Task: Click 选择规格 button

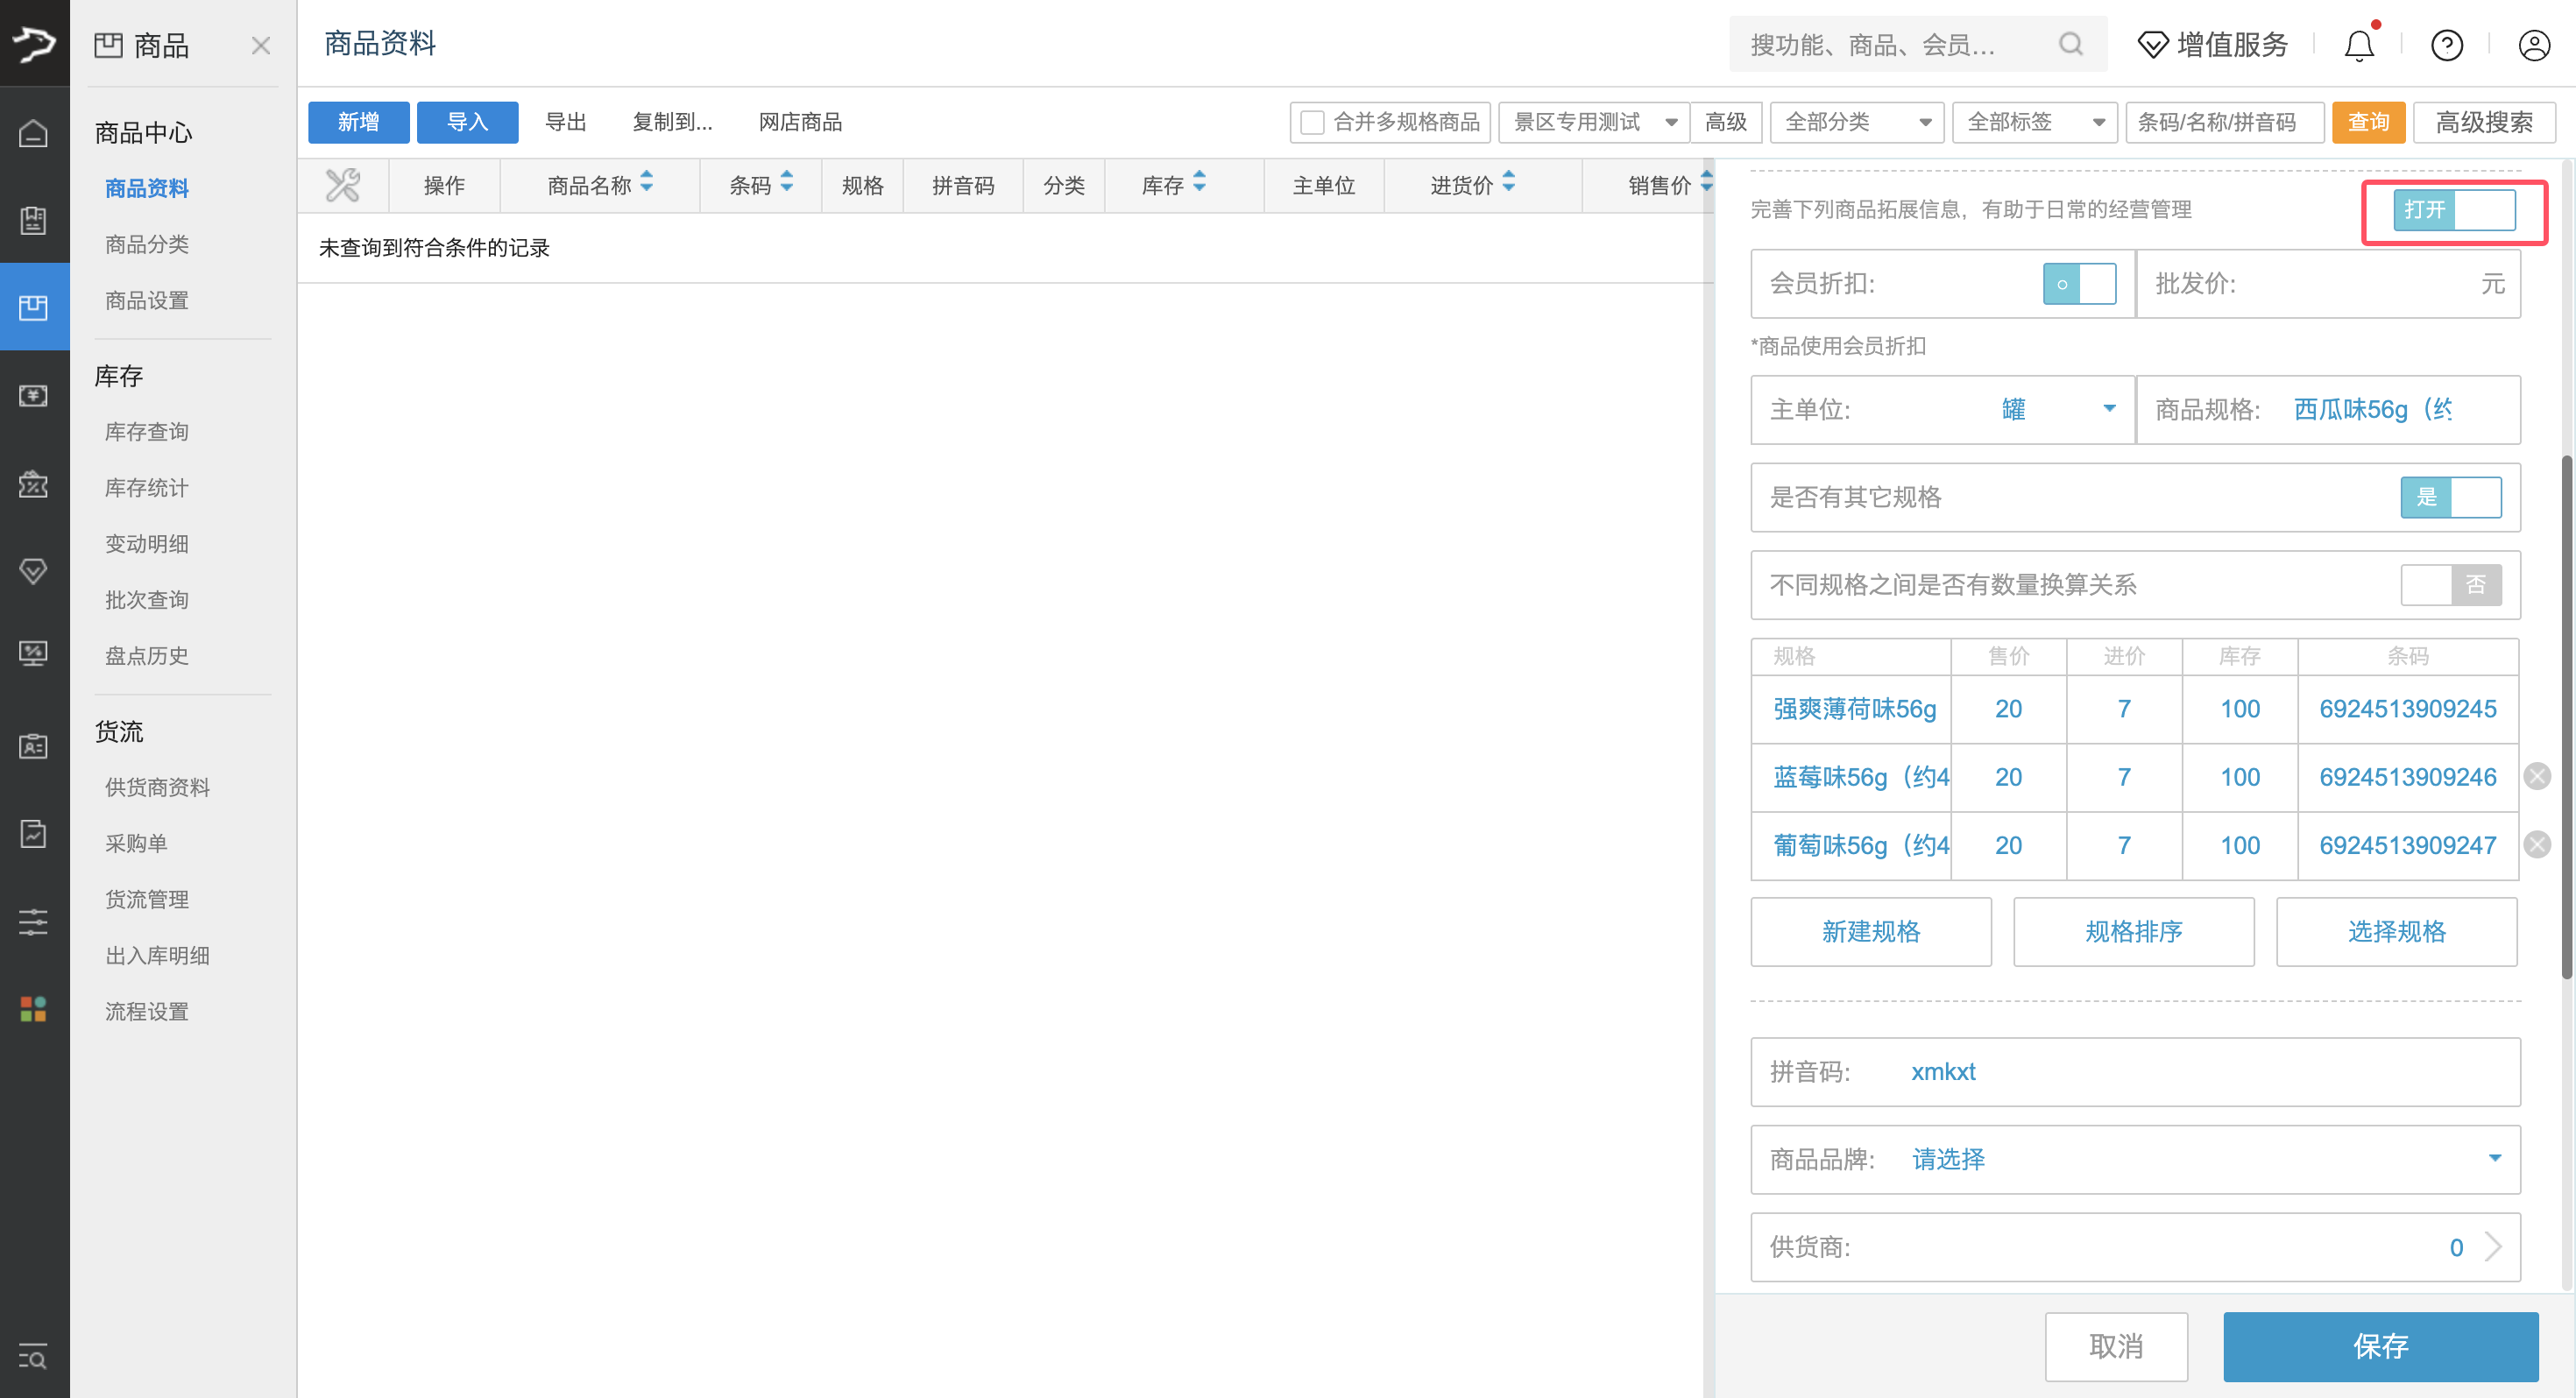Action: tap(2397, 932)
